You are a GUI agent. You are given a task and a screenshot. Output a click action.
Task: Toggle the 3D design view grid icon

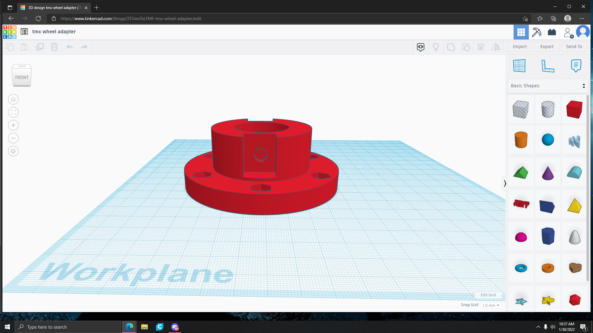point(521,32)
